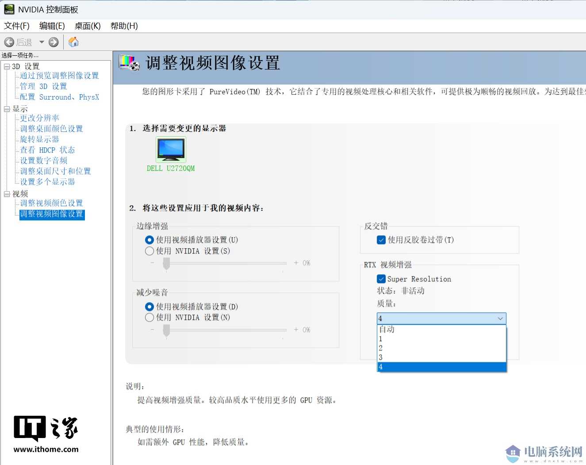Open the 帮助(H) menu
586x465 pixels.
(x=124, y=26)
